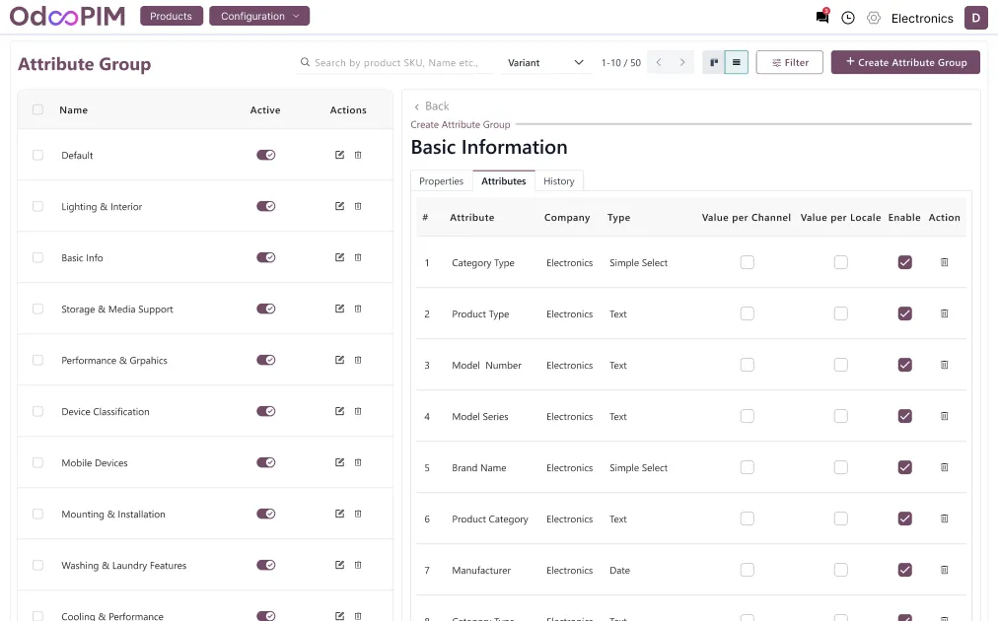Switch to the History tab
This screenshot has width=998, height=621.
click(558, 181)
